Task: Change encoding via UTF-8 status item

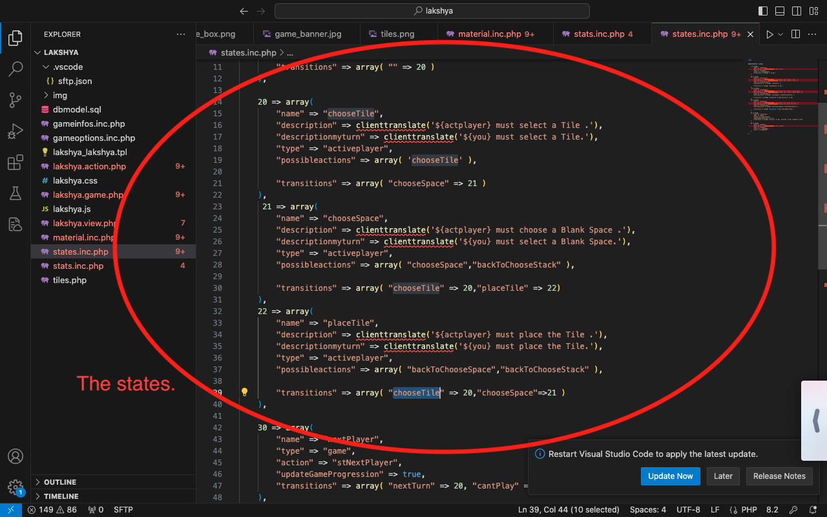Action: (x=689, y=510)
